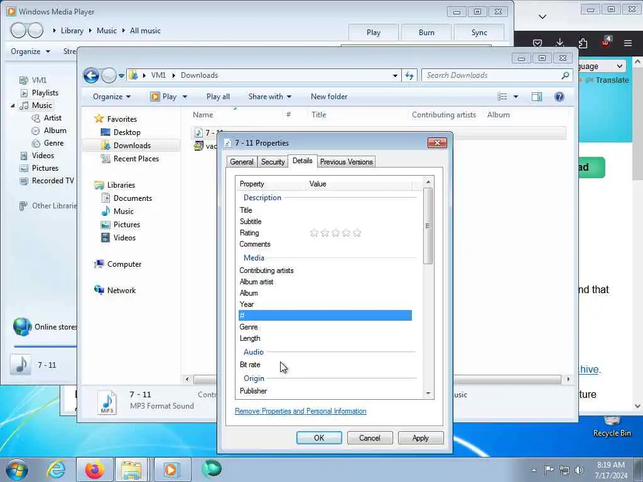Select the Downloads folder icon in Favorites

105,146
